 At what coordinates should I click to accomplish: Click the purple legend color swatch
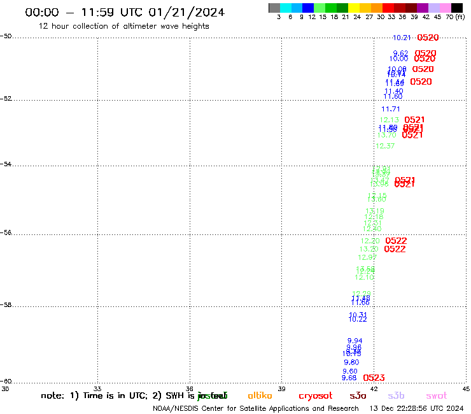tap(423, 8)
